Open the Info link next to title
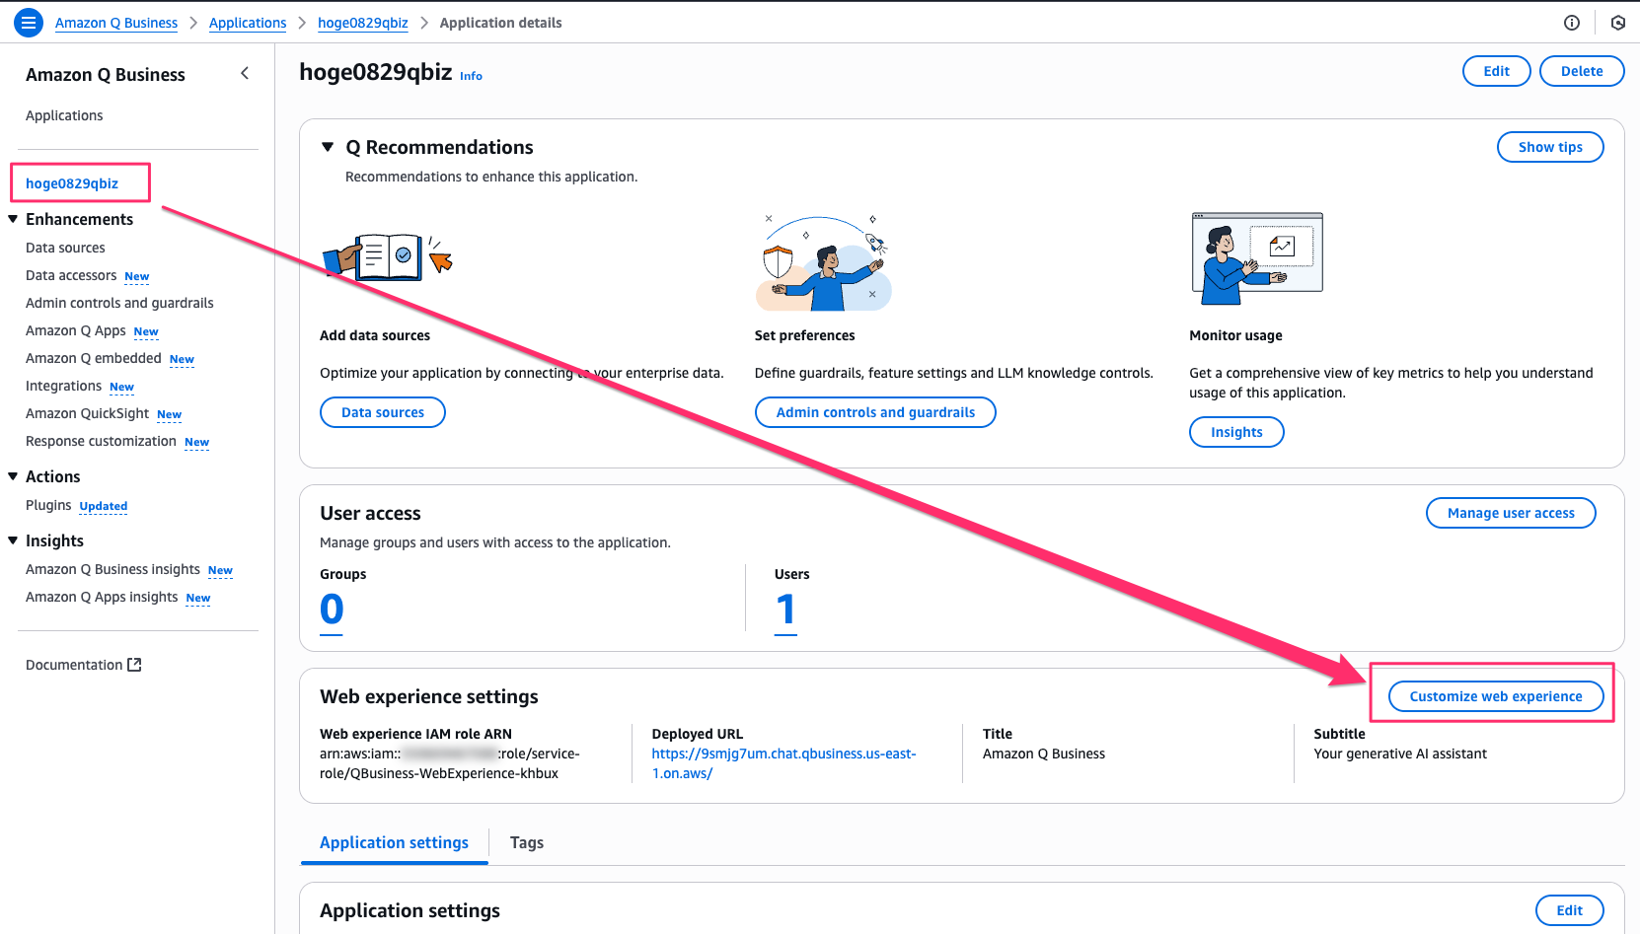The height and width of the screenshot is (934, 1640). pos(471,76)
